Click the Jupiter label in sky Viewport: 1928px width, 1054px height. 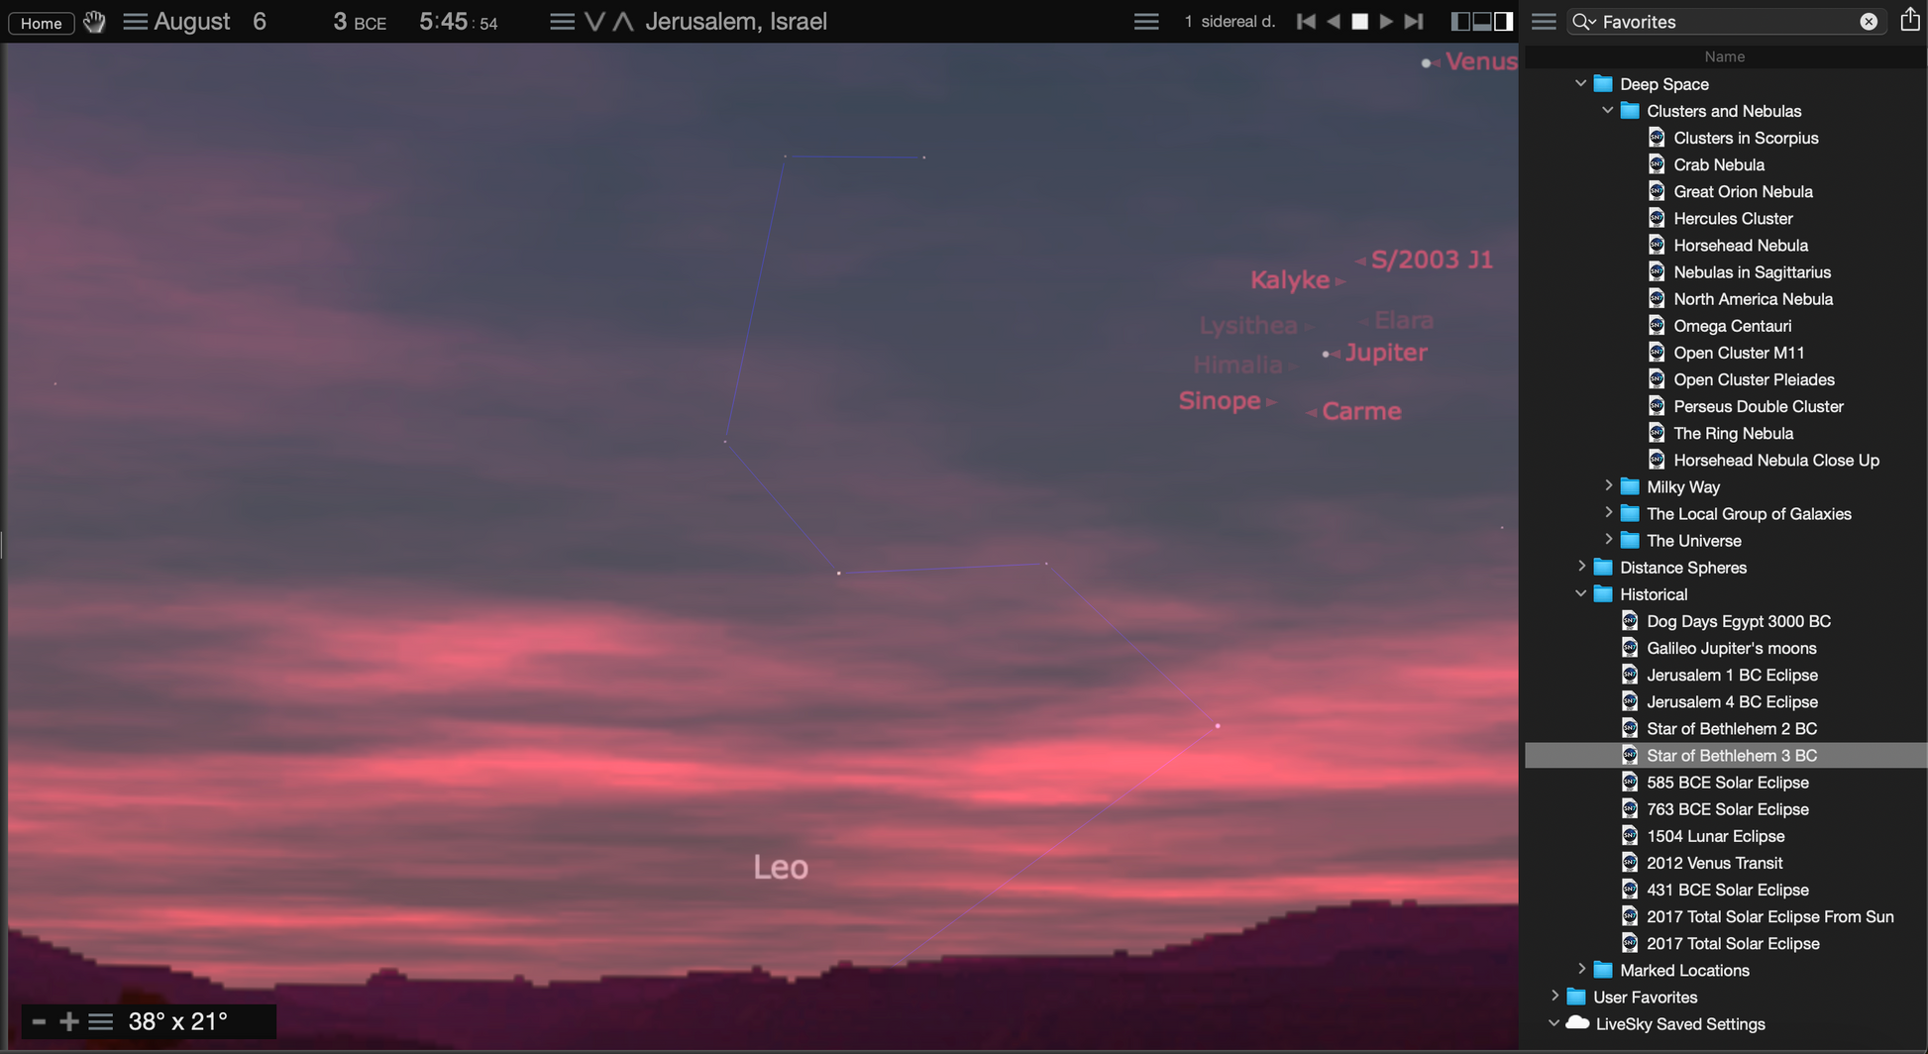1385,353
